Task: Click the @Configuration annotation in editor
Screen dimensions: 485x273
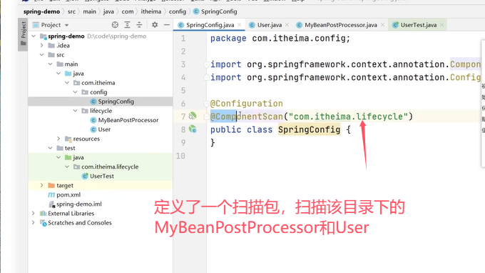Action: tap(247, 104)
